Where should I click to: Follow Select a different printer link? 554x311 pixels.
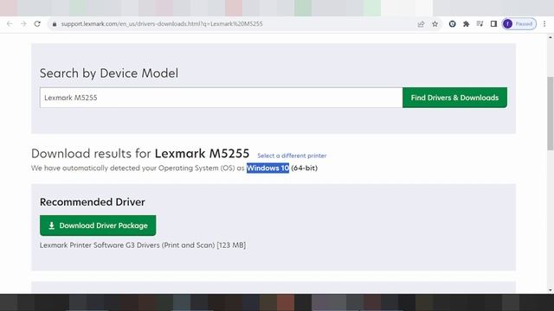[292, 155]
